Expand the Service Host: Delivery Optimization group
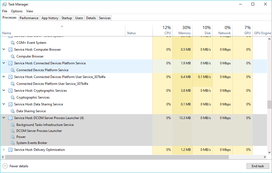The width and height of the screenshot is (272, 173). click(4, 150)
